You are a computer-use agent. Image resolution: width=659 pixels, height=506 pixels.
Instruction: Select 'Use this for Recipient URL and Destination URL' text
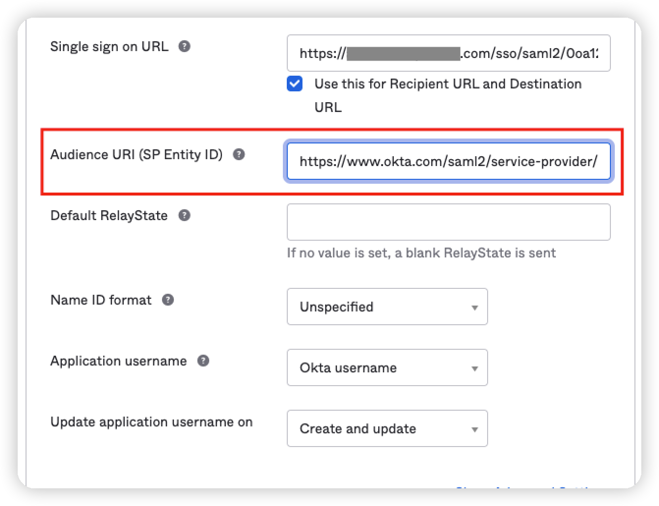[448, 95]
